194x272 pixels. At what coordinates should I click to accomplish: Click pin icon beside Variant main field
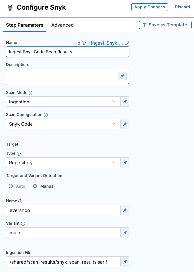125,233
